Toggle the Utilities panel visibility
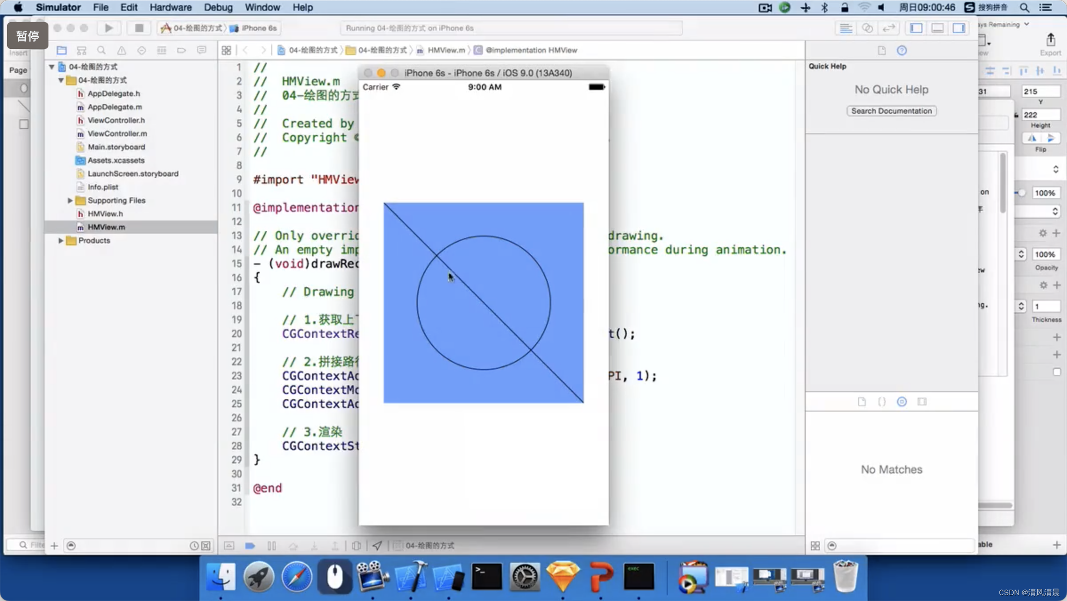Image resolution: width=1067 pixels, height=601 pixels. [x=959, y=28]
